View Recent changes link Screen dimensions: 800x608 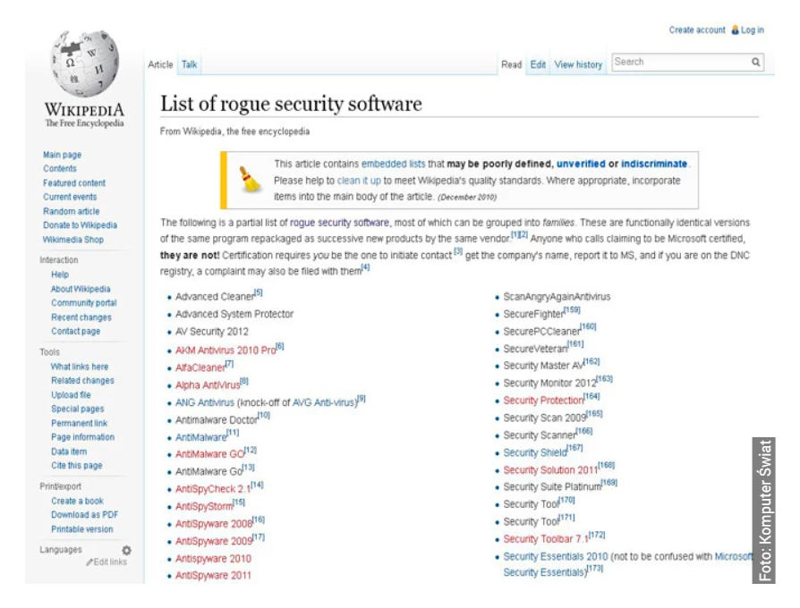81,317
